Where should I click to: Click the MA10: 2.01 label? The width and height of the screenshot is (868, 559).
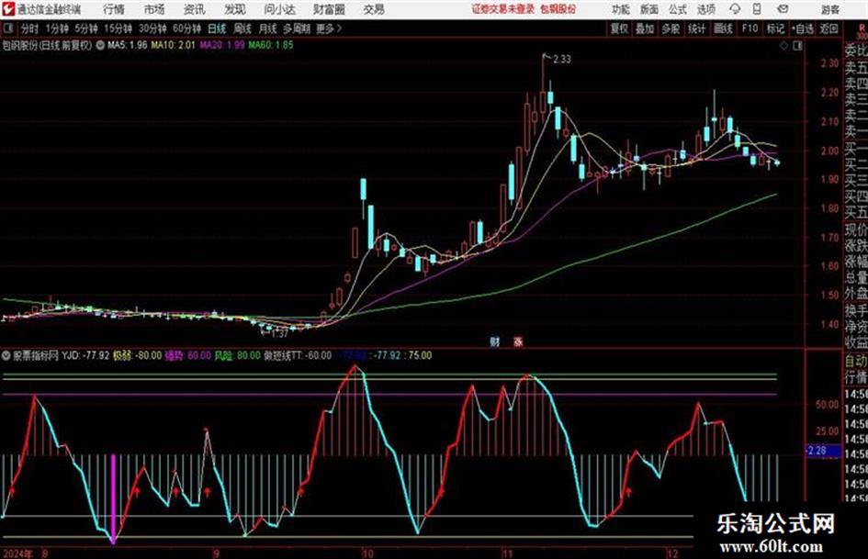pos(174,45)
